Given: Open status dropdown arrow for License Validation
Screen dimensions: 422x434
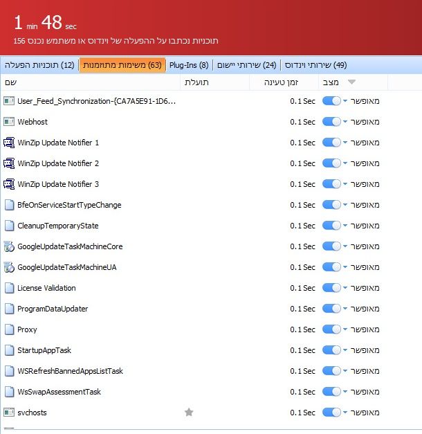Looking at the screenshot, I should 345,288.
